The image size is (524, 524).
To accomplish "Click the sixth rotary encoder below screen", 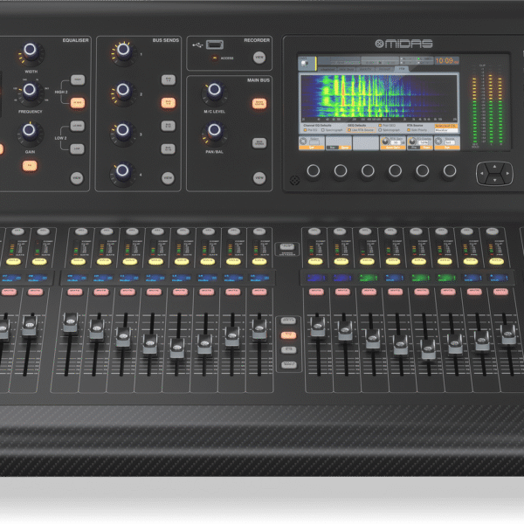I will [450, 171].
